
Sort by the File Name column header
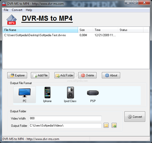click(40, 30)
